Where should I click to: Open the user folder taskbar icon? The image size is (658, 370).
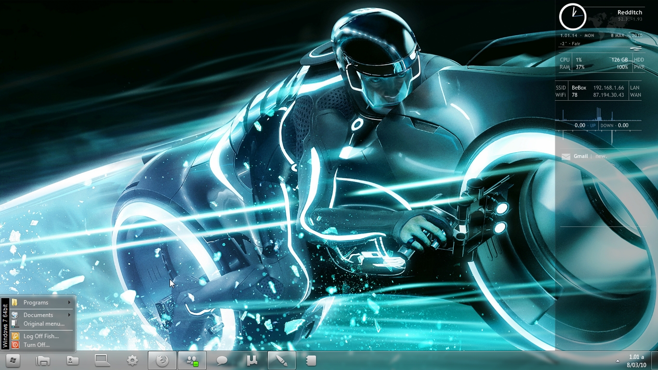click(x=73, y=360)
